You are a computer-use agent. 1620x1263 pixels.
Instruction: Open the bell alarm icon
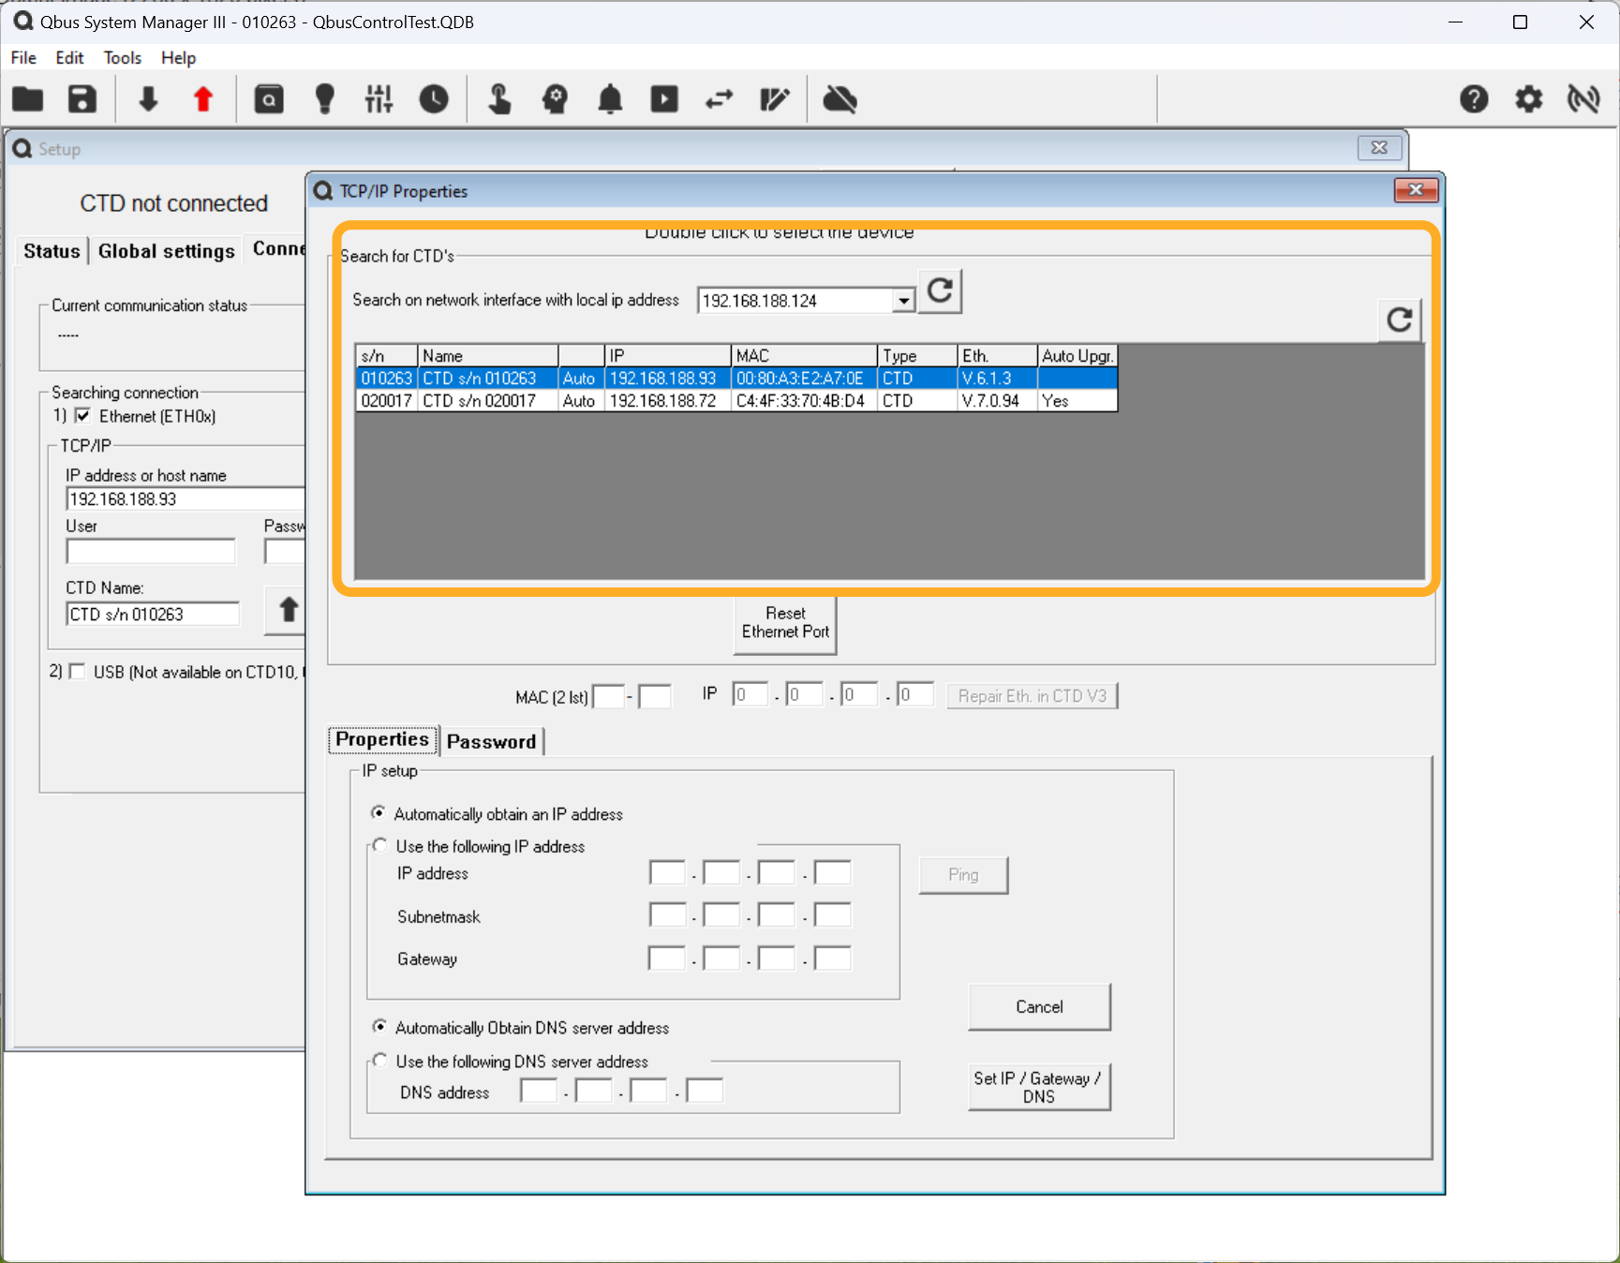tap(610, 98)
